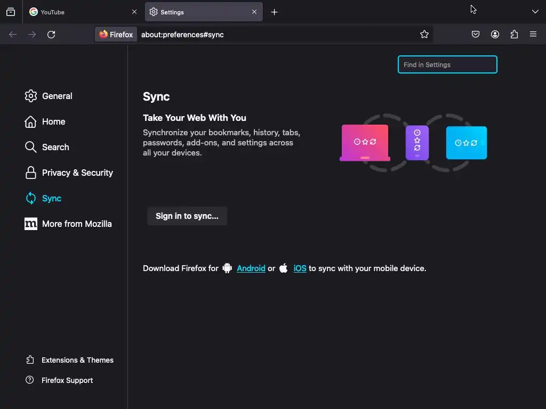Viewport: 546px width, 409px height.
Task: Select the Sync settings category
Action: 43,198
